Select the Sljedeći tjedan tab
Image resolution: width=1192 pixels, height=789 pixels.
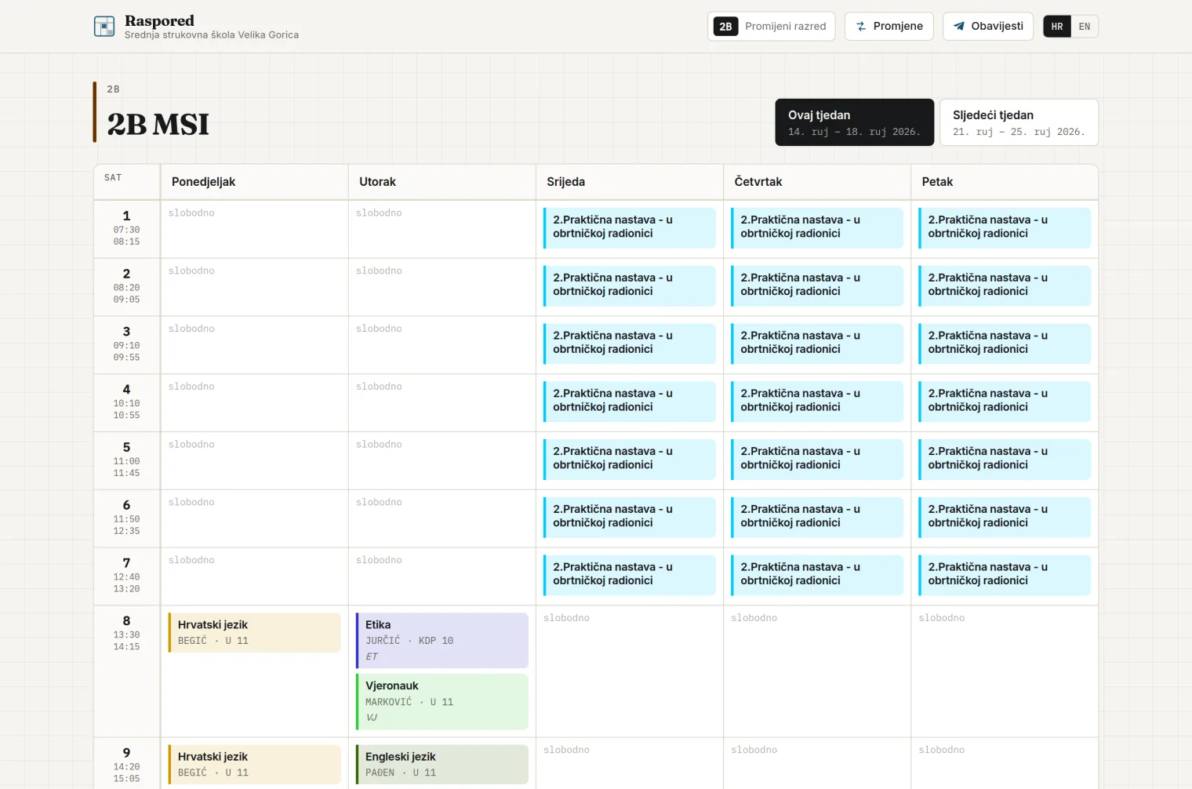[1019, 122]
